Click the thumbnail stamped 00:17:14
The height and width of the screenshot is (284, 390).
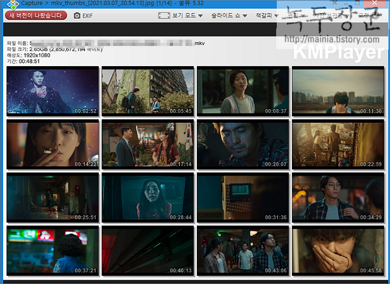tap(148, 145)
